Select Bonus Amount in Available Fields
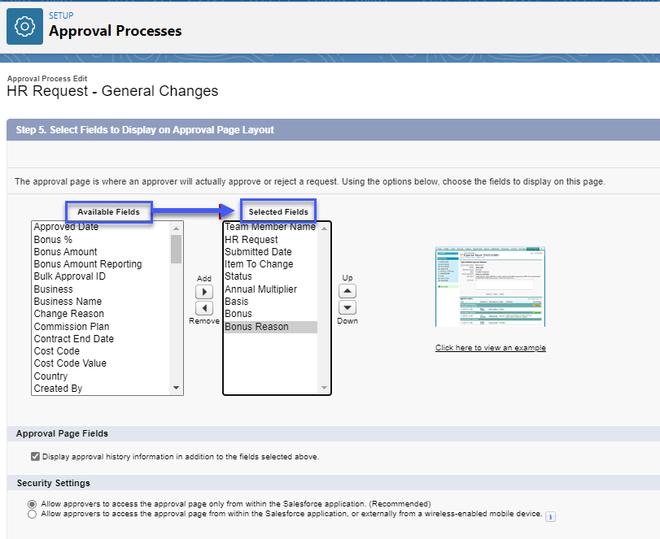Image resolution: width=660 pixels, height=539 pixels. point(66,252)
